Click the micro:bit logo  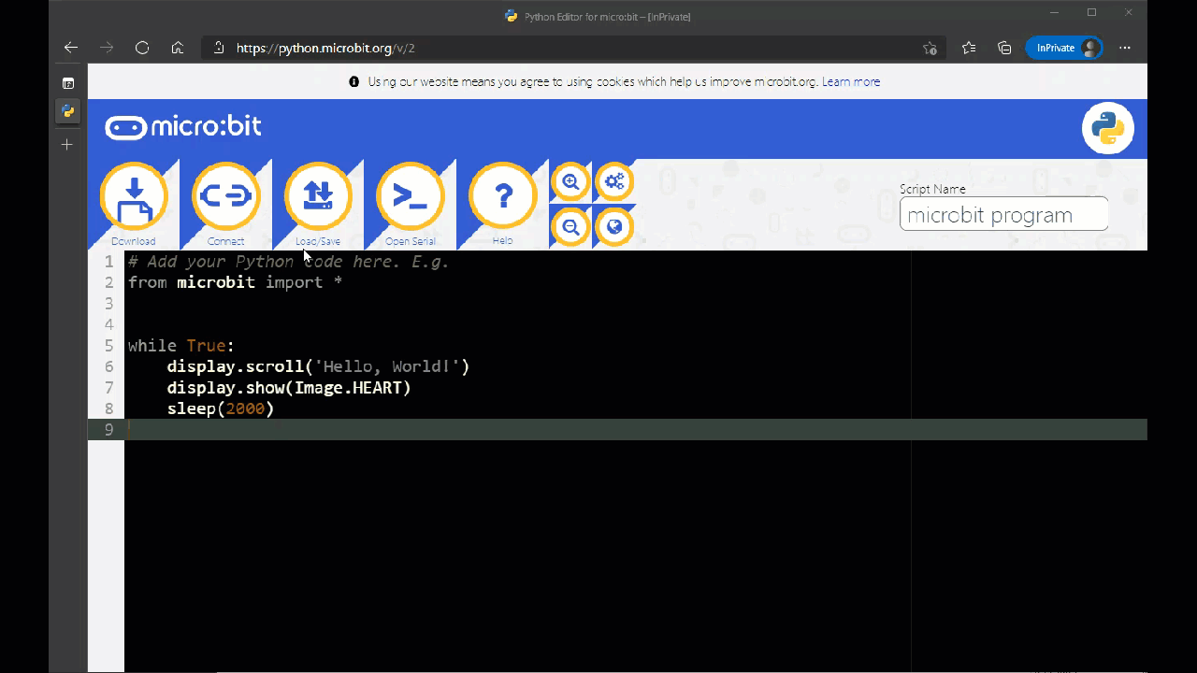click(183, 127)
